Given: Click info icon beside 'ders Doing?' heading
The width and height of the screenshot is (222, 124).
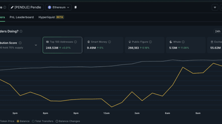Looking at the screenshot, I should (21, 31).
